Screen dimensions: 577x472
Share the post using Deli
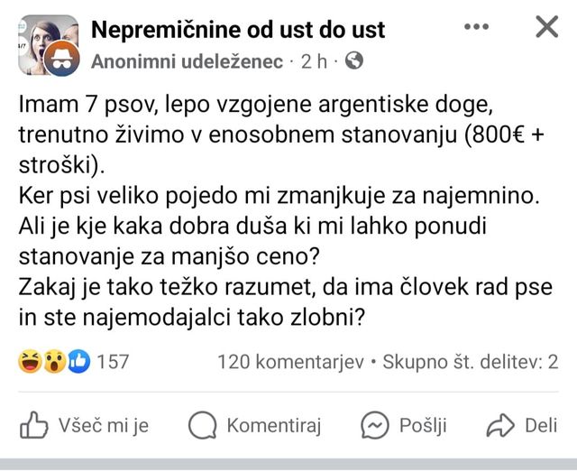pos(521,425)
